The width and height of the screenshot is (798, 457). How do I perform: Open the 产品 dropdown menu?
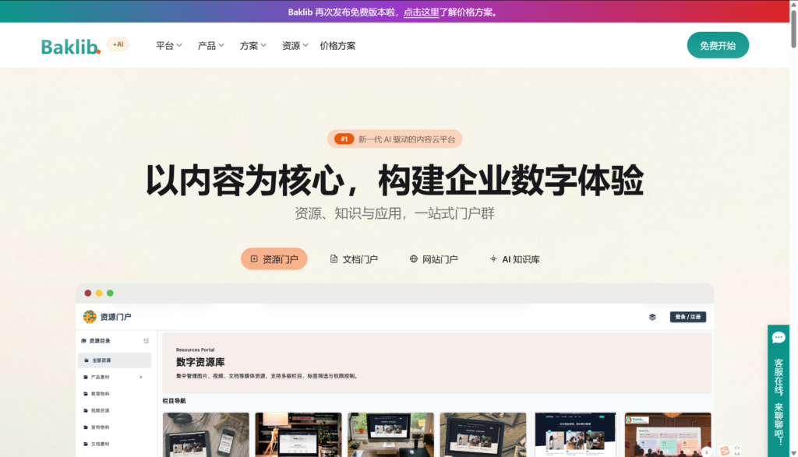pos(210,46)
